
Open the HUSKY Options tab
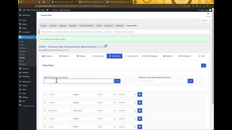click(x=64, y=56)
